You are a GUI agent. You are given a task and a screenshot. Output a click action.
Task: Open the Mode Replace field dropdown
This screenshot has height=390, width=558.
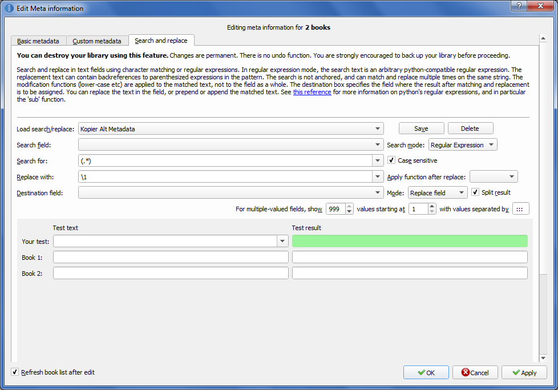(438, 192)
